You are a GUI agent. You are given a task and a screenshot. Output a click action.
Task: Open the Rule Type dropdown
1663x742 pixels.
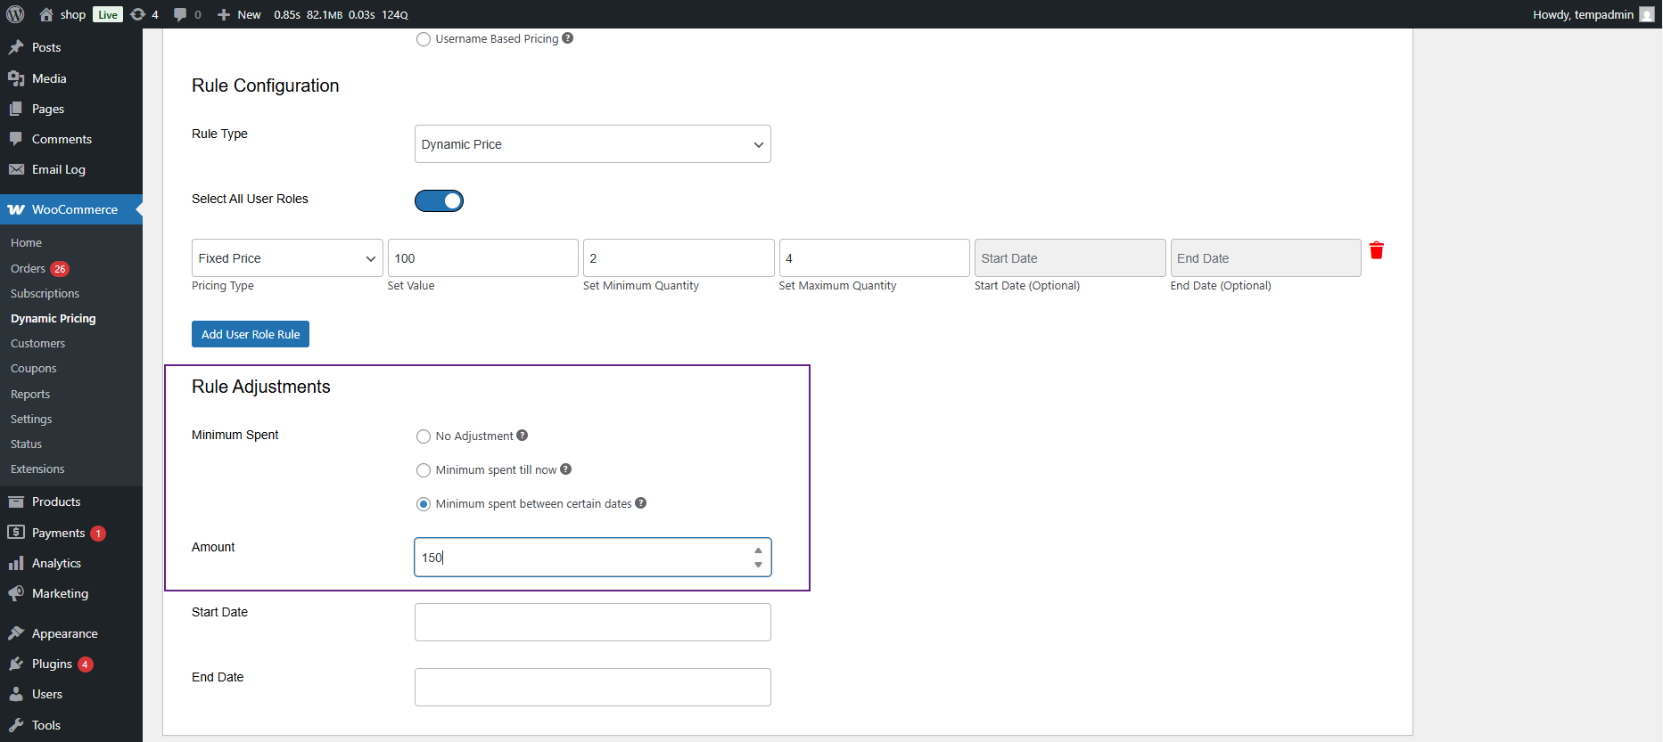[592, 144]
